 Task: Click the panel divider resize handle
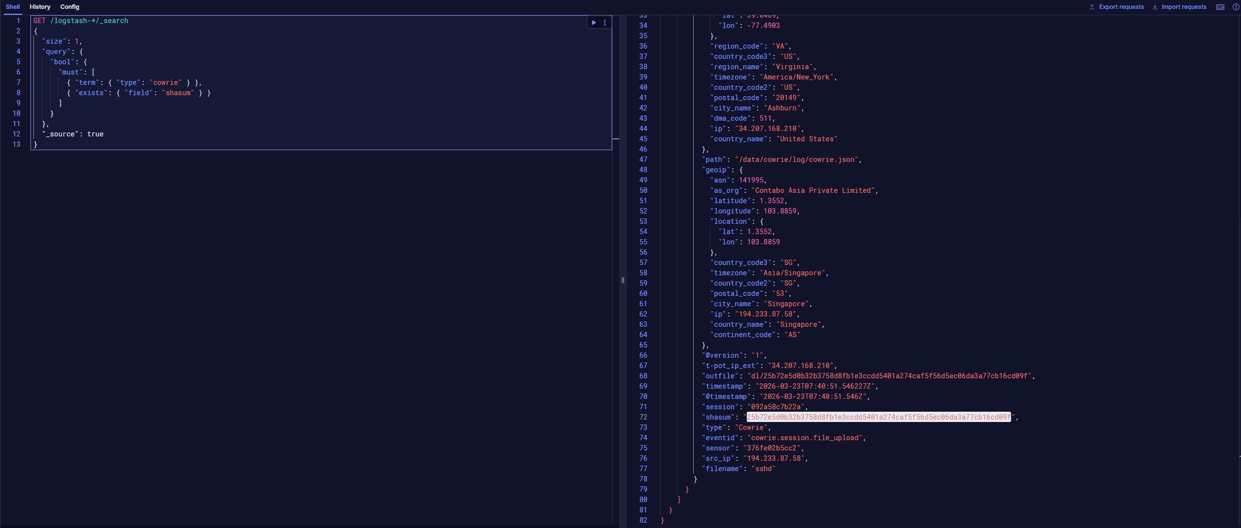click(623, 280)
